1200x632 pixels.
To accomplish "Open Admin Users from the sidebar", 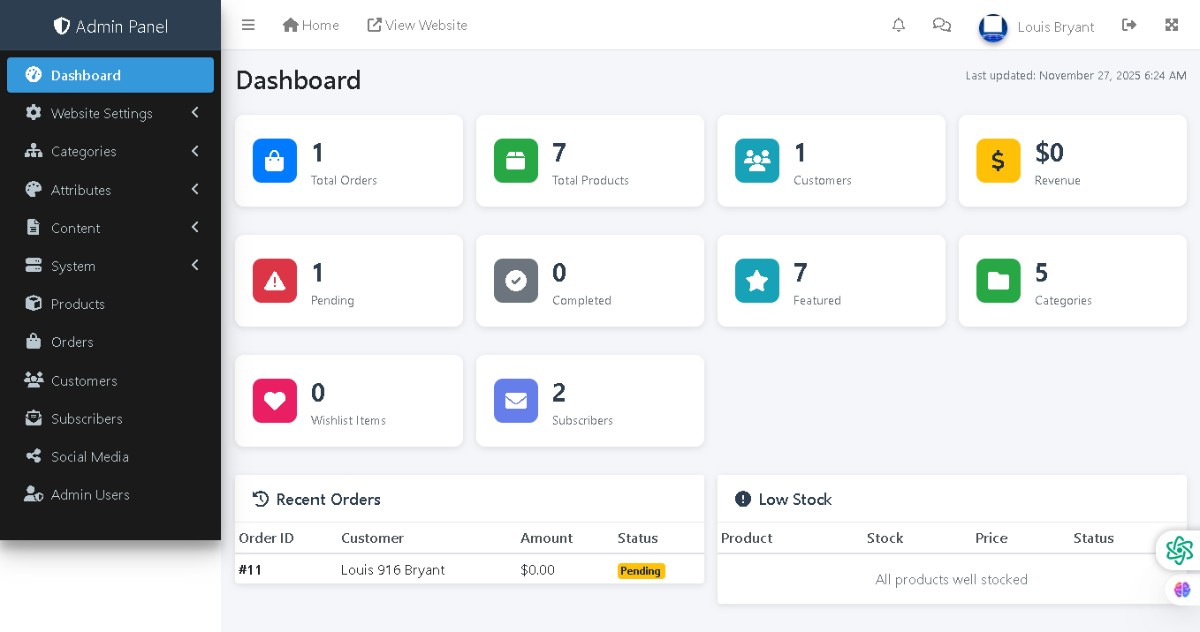I will [92, 494].
